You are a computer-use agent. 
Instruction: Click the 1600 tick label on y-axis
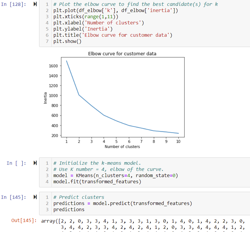[53, 66]
